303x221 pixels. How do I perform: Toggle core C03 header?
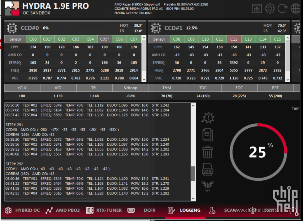[x=76, y=39]
